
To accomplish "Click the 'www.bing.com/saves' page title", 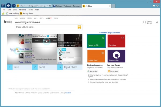I will coord(27,22).
